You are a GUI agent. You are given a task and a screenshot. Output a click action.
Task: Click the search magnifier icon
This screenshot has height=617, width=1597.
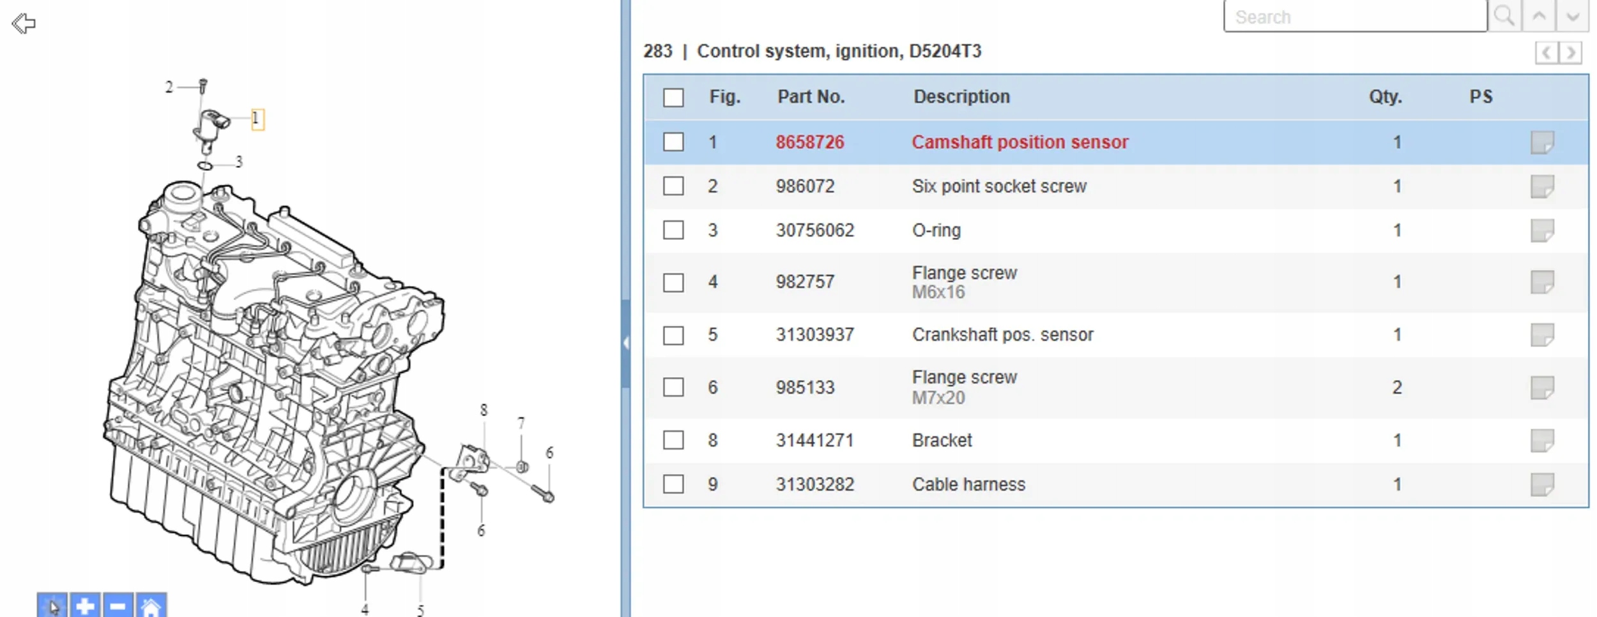click(x=1504, y=16)
